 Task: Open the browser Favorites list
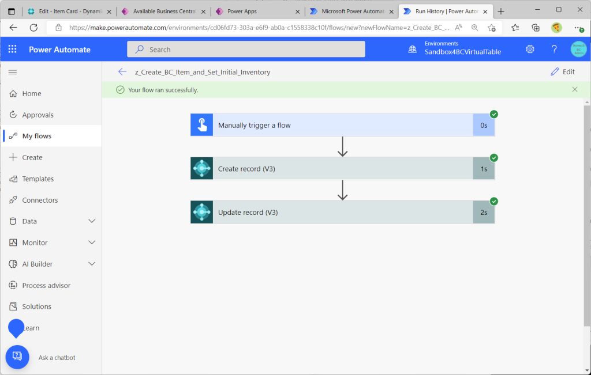pyautogui.click(x=515, y=28)
